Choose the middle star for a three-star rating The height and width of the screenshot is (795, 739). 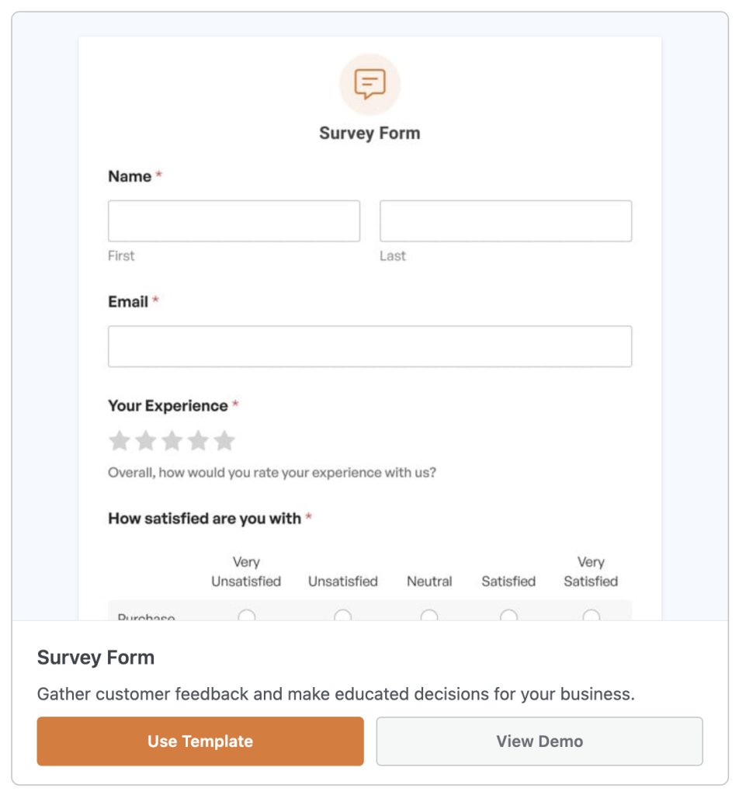(172, 440)
